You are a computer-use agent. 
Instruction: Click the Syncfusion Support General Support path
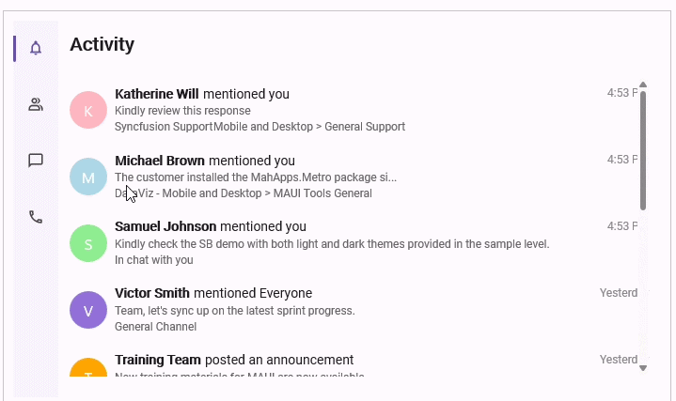[x=259, y=126]
